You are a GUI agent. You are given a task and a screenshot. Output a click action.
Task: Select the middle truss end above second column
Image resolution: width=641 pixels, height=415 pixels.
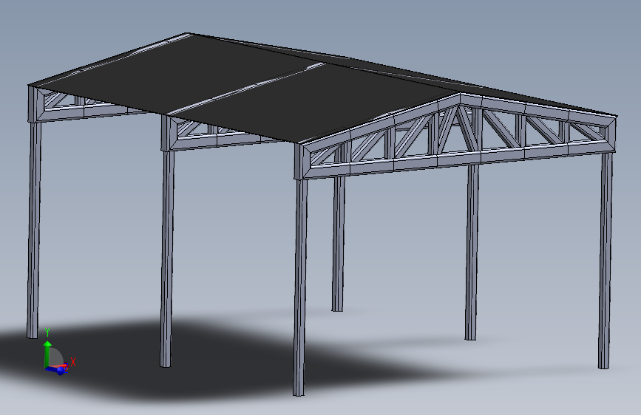[168, 133]
